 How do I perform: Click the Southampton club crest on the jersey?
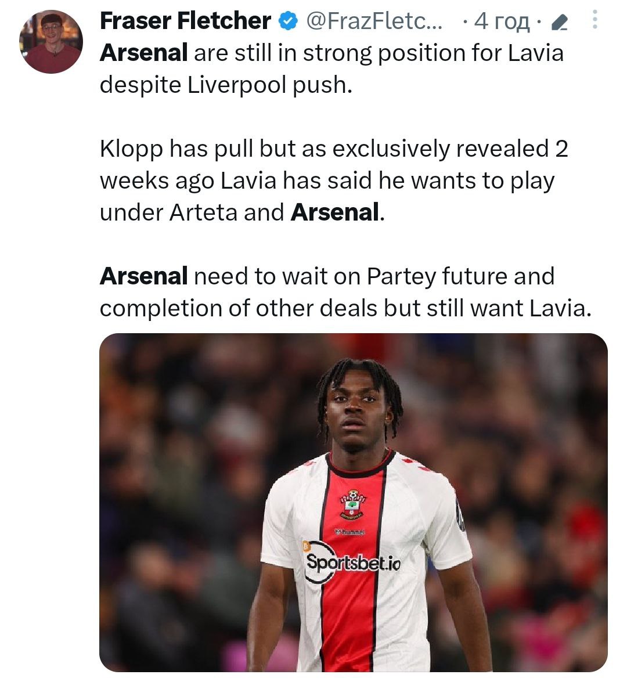coord(352,504)
